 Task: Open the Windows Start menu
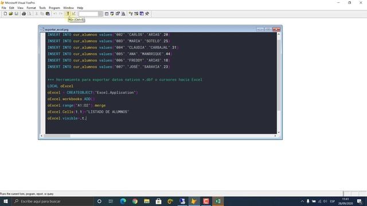[x=6, y=201]
